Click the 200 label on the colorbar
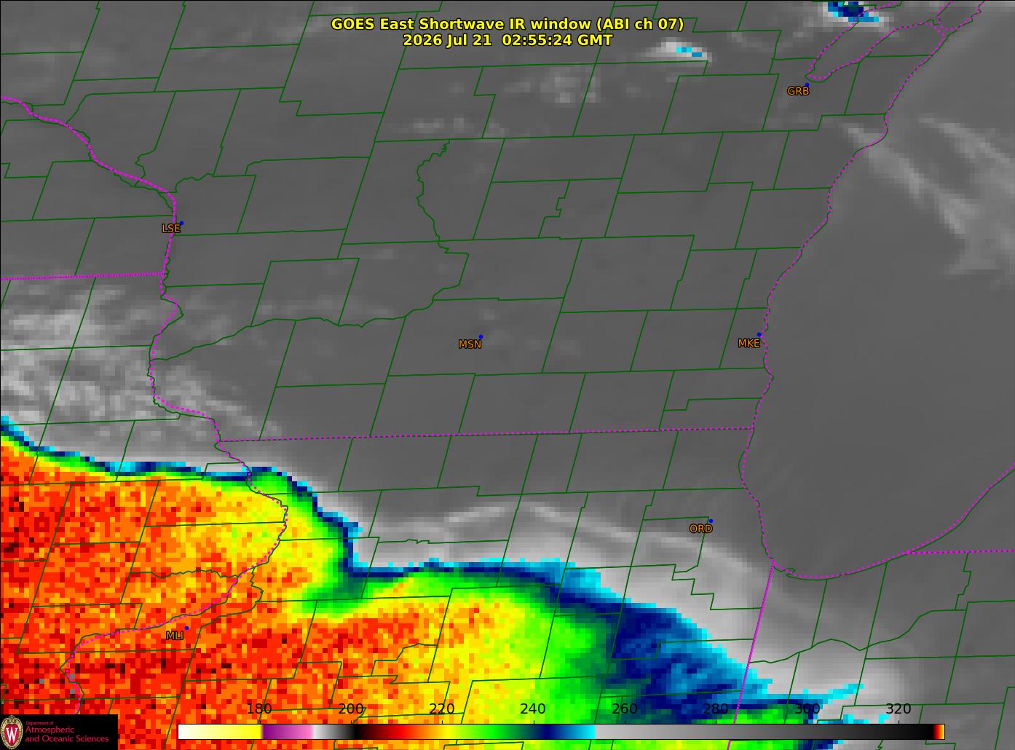 (351, 709)
